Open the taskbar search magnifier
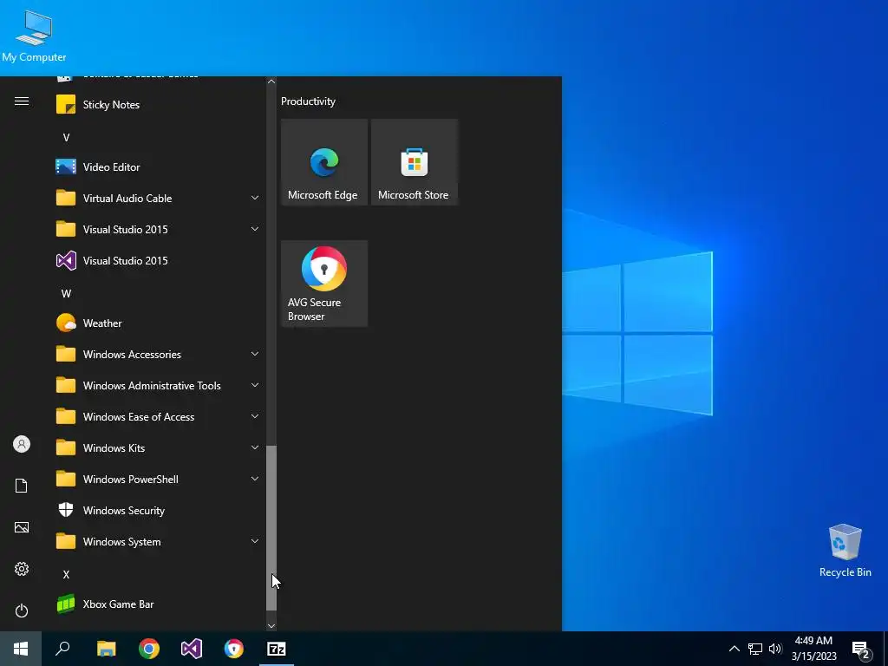 tap(62, 649)
